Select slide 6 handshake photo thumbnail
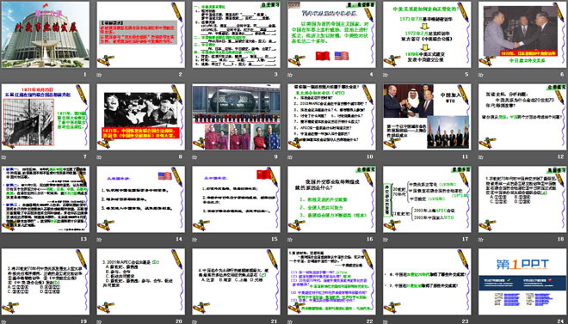This screenshot has width=568, height=324. tap(522, 34)
